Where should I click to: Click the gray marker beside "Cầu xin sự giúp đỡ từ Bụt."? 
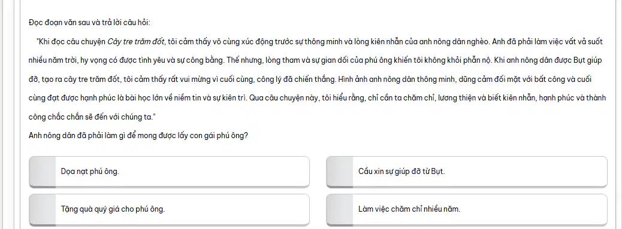340,172
